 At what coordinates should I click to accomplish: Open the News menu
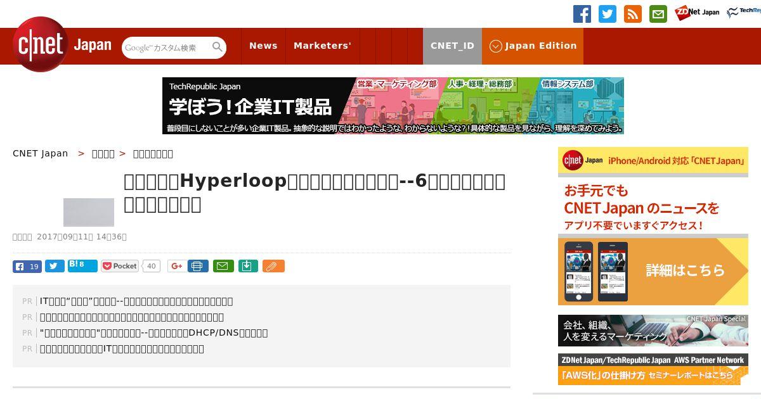(263, 46)
